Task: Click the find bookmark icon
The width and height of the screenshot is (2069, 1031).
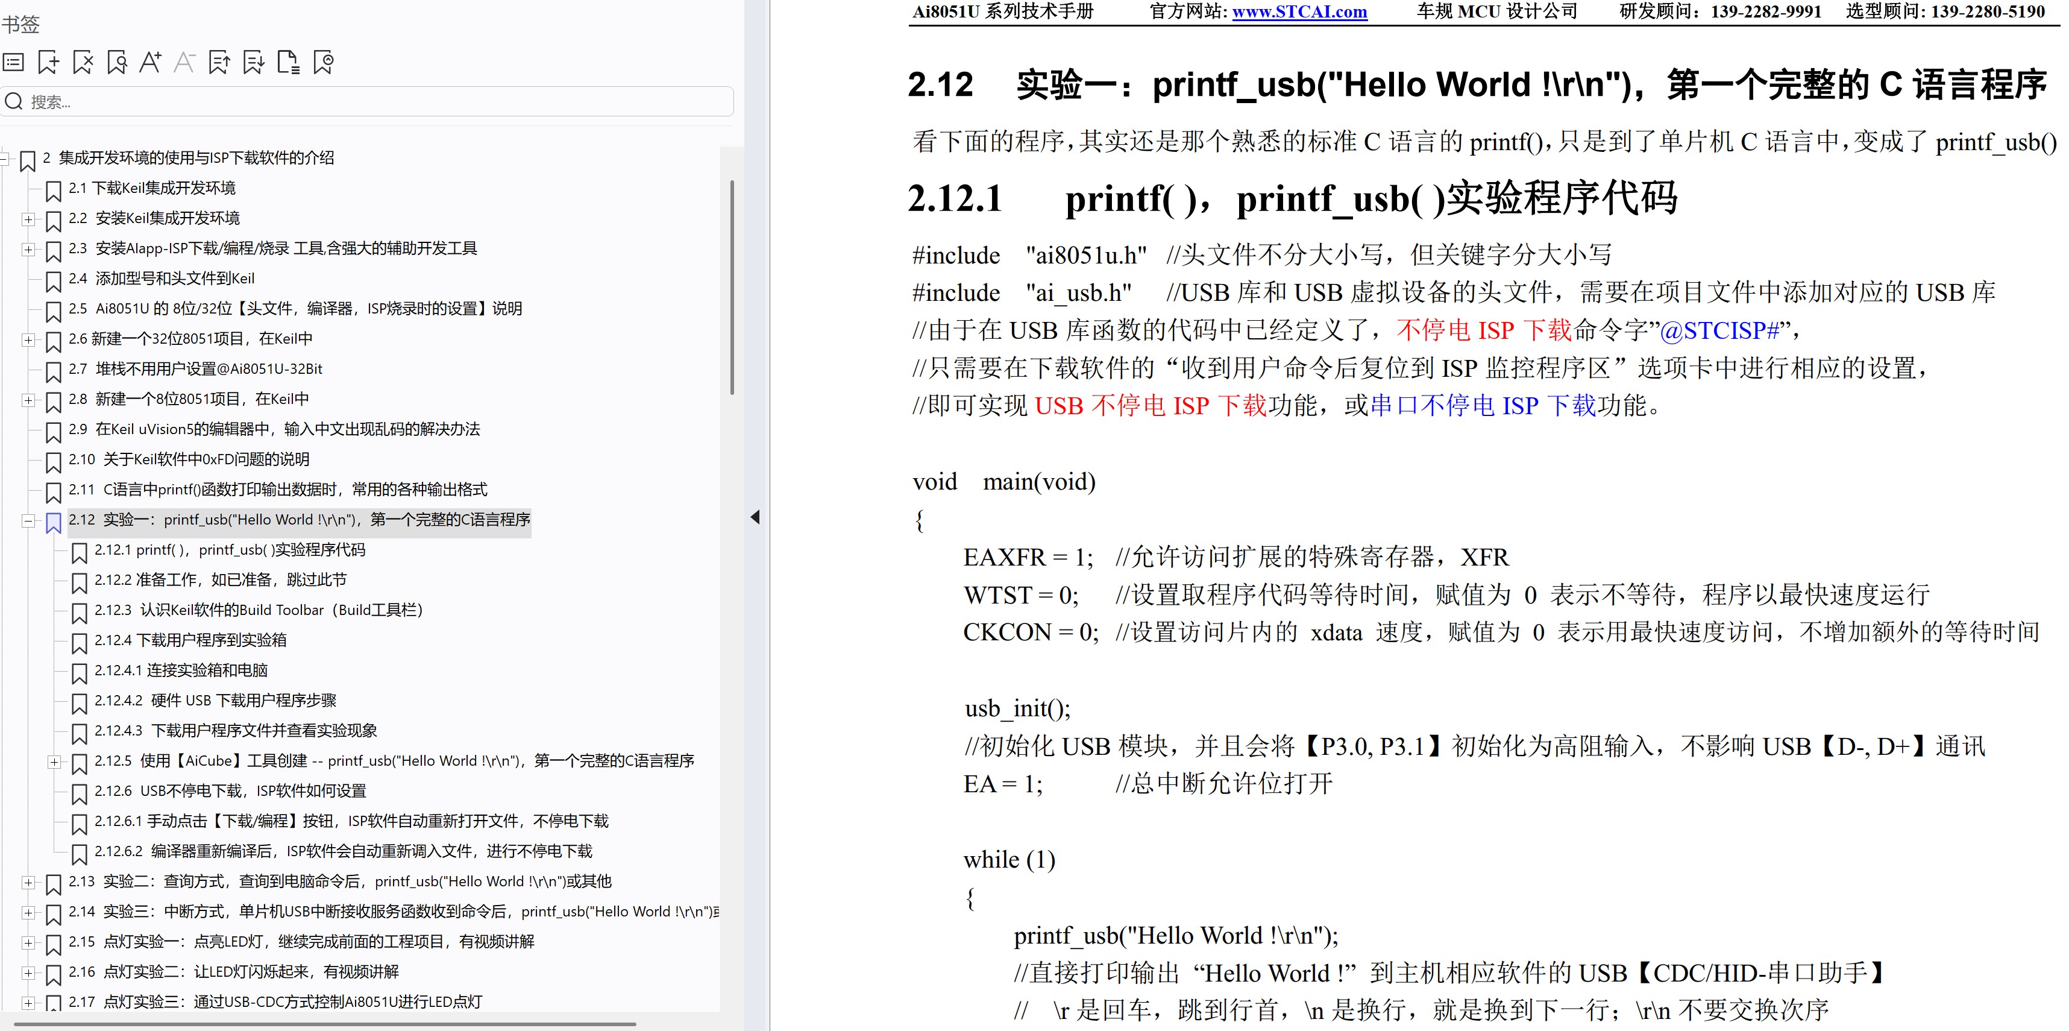Action: 118,62
